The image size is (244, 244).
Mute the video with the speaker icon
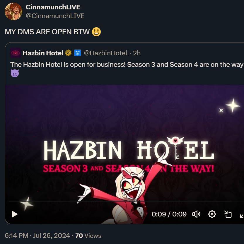[x=196, y=214]
